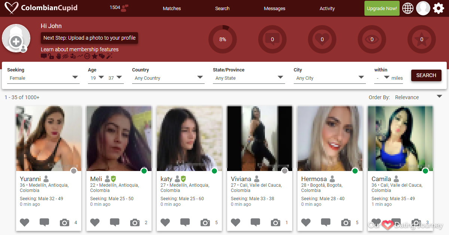The image size is (449, 235).
Task: Open the Activity menu
Action: 327,8
